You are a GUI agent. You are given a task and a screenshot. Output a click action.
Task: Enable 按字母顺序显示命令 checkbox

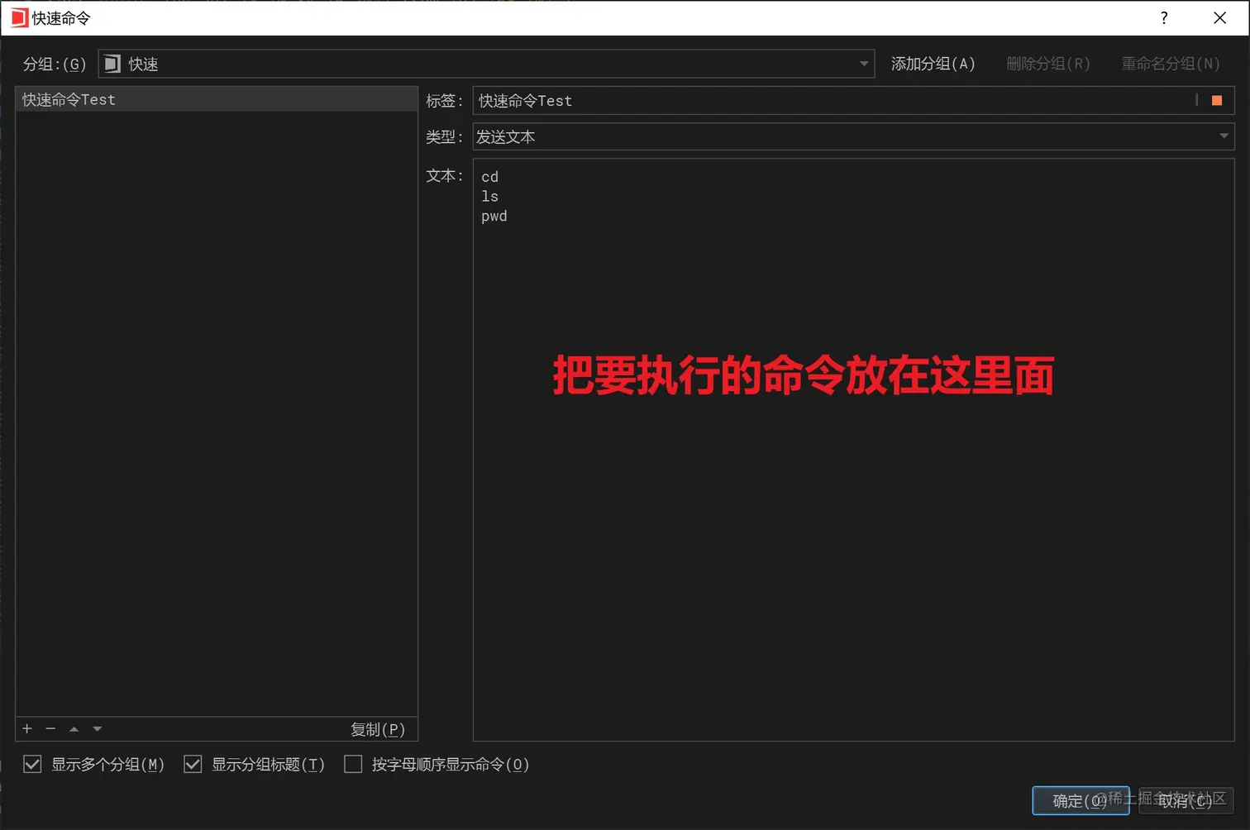tap(353, 764)
